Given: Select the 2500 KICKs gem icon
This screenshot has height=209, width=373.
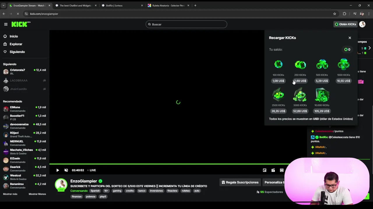Looking at the screenshot, I should point(278,95).
